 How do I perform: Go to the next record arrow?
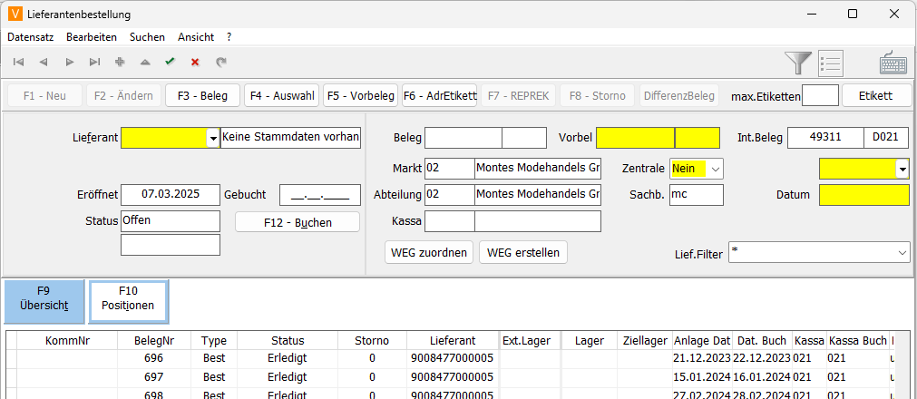coord(69,62)
